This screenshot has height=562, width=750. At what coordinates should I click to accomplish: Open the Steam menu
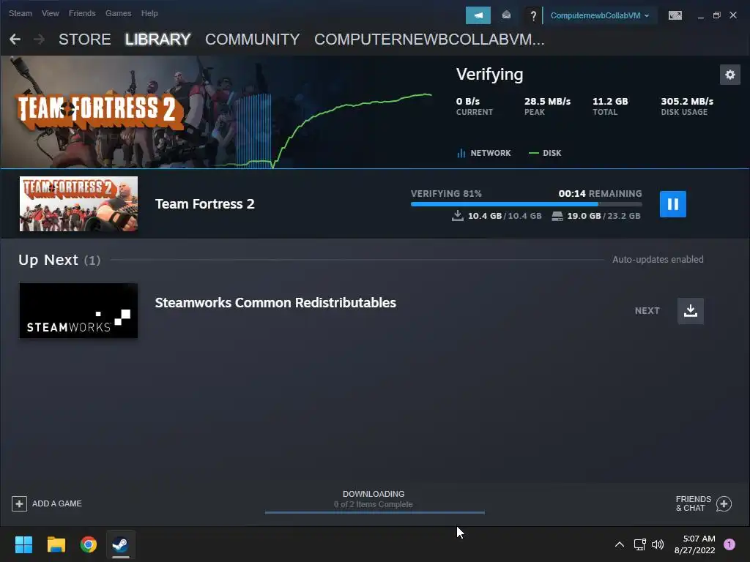pos(20,13)
